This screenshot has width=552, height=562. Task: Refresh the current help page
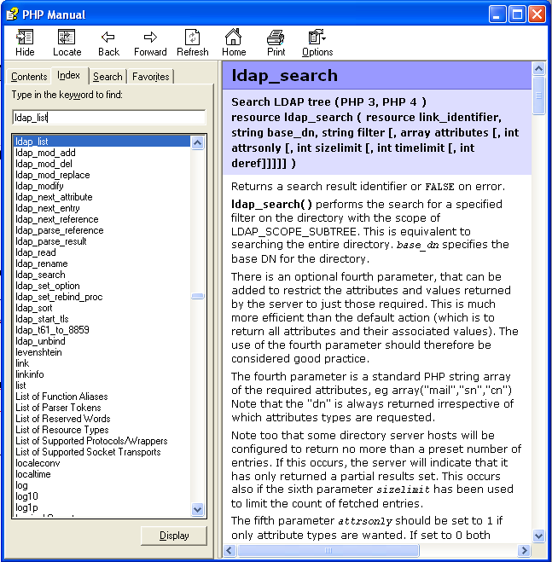pos(192,43)
